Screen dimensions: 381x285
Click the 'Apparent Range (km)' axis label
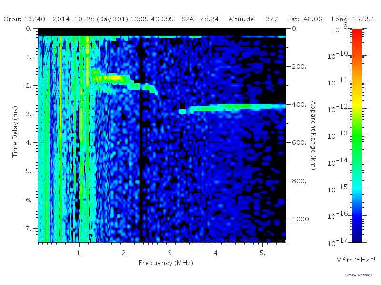click(x=313, y=135)
